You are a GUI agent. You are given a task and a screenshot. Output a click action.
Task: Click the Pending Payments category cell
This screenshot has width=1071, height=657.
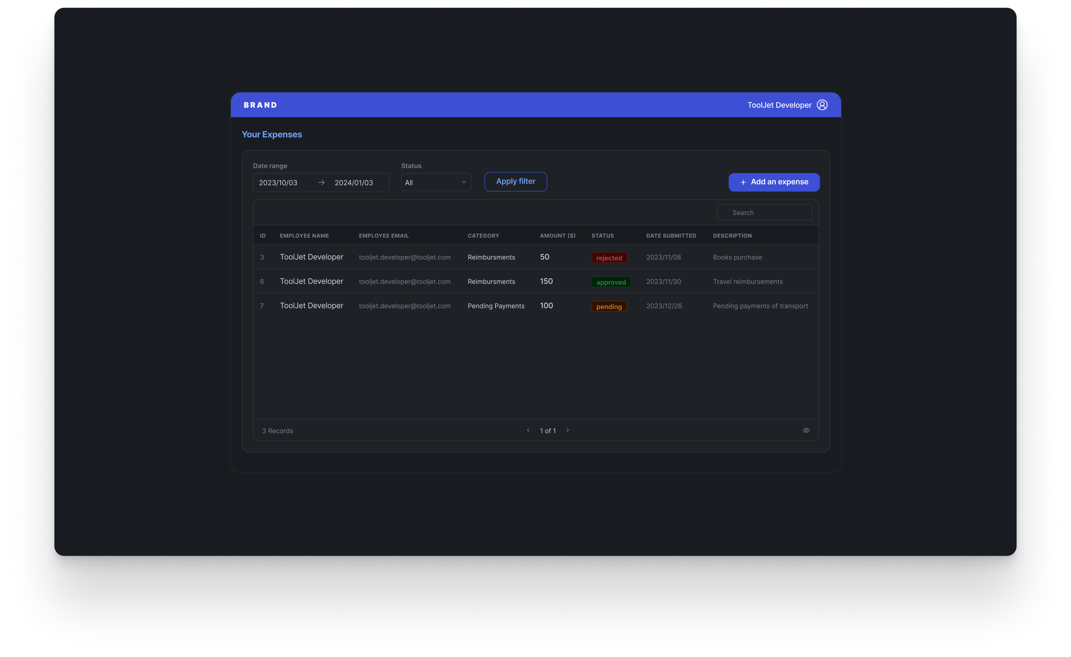496,306
